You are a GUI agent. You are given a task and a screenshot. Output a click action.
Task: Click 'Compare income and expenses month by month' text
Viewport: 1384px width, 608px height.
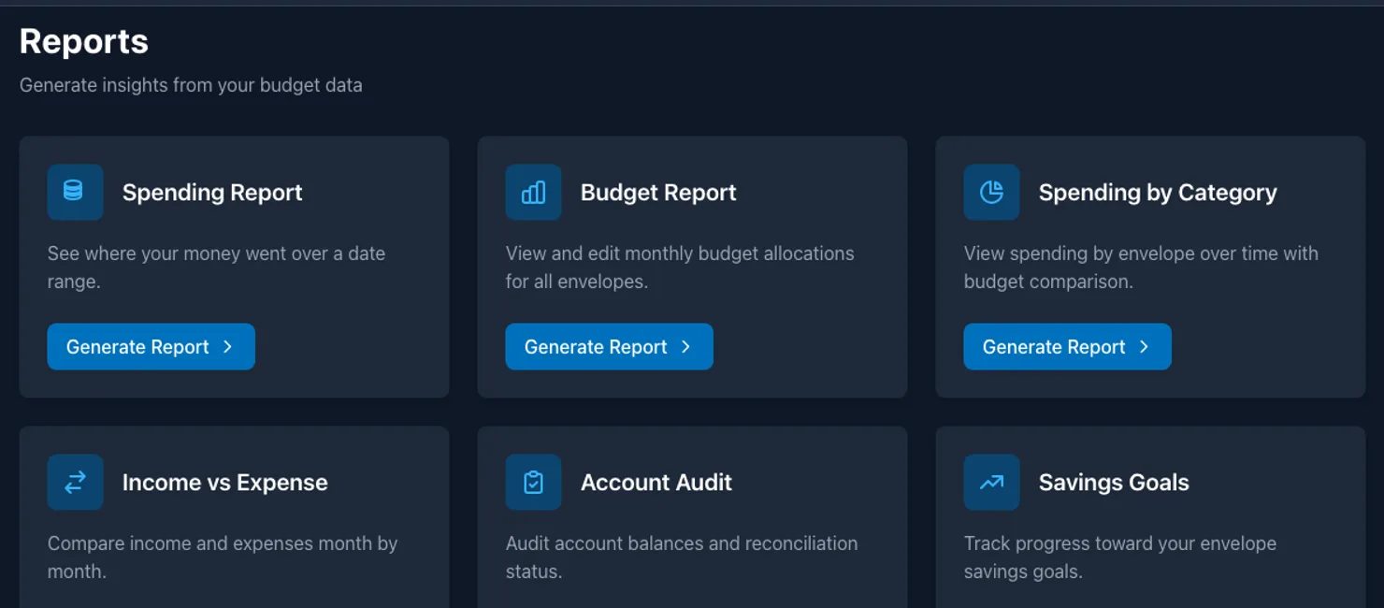click(223, 557)
